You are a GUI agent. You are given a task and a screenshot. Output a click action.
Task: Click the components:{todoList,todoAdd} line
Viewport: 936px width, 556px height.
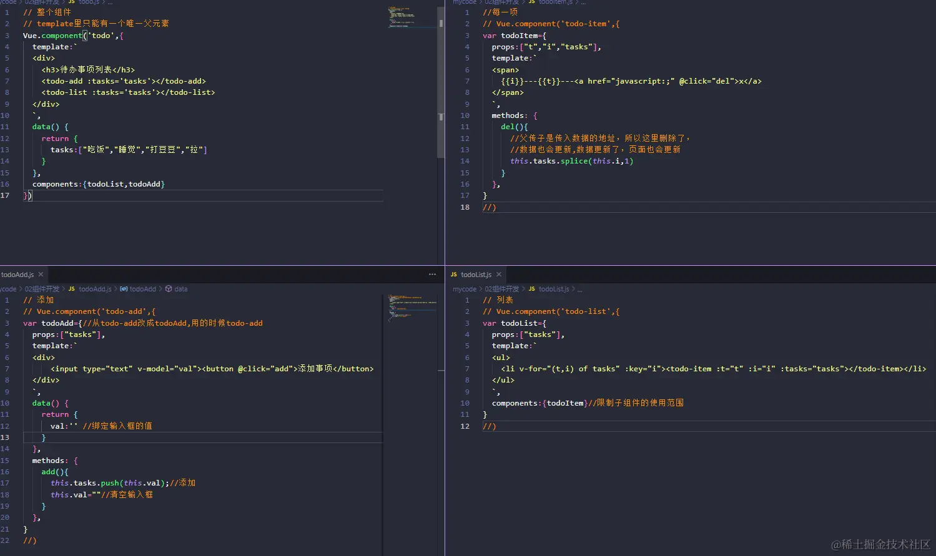pyautogui.click(x=99, y=184)
